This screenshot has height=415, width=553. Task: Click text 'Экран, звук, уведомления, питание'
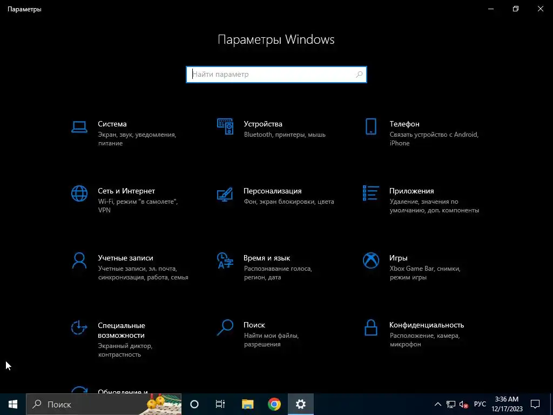[137, 139]
